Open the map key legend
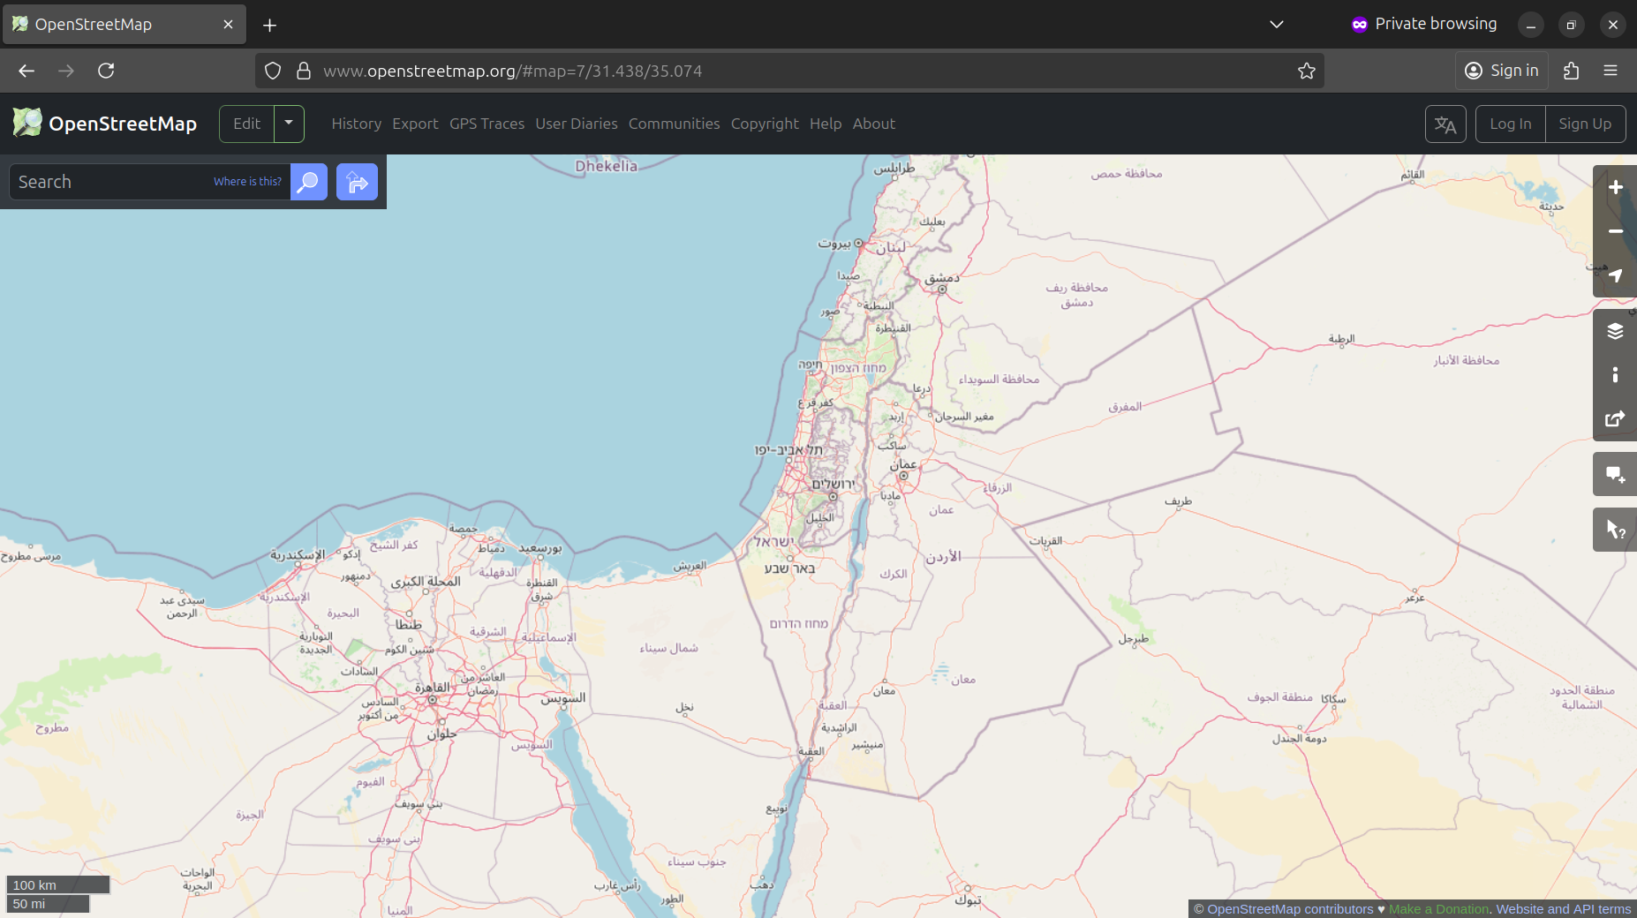 (x=1615, y=375)
